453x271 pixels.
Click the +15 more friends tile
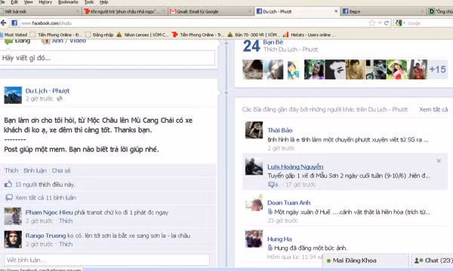437,69
